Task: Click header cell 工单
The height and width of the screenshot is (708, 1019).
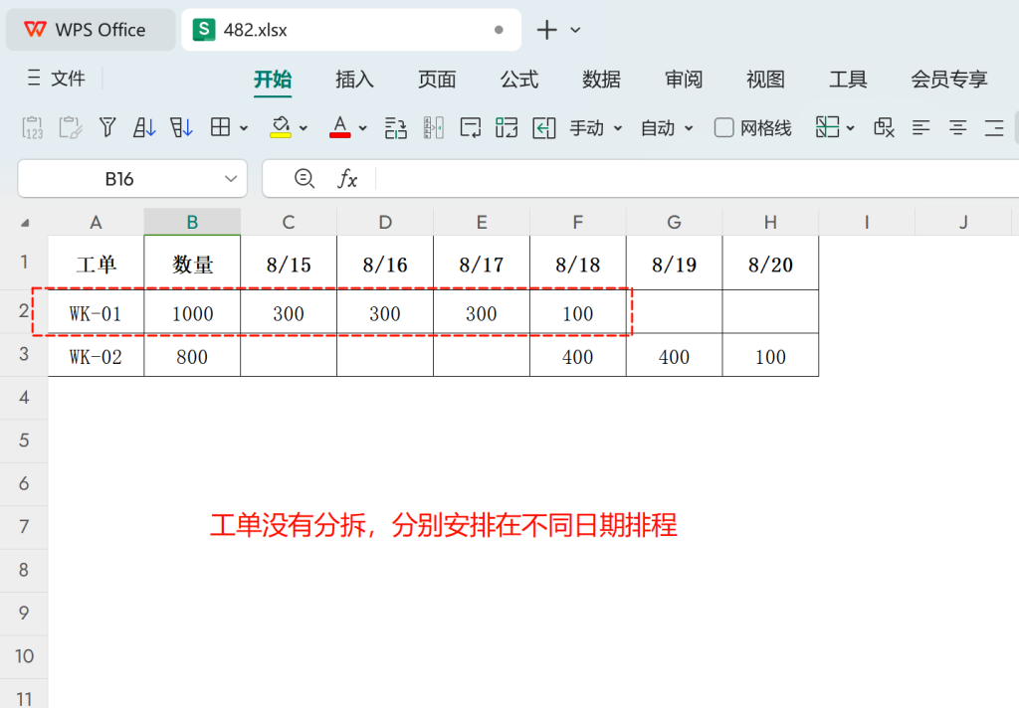Action: coord(96,264)
